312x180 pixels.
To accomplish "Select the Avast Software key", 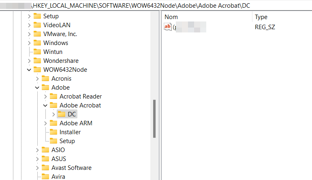I will (x=71, y=168).
